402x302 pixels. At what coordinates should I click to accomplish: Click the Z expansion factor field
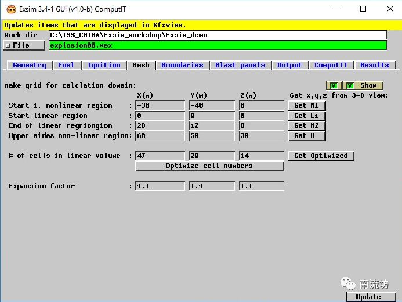click(x=261, y=186)
